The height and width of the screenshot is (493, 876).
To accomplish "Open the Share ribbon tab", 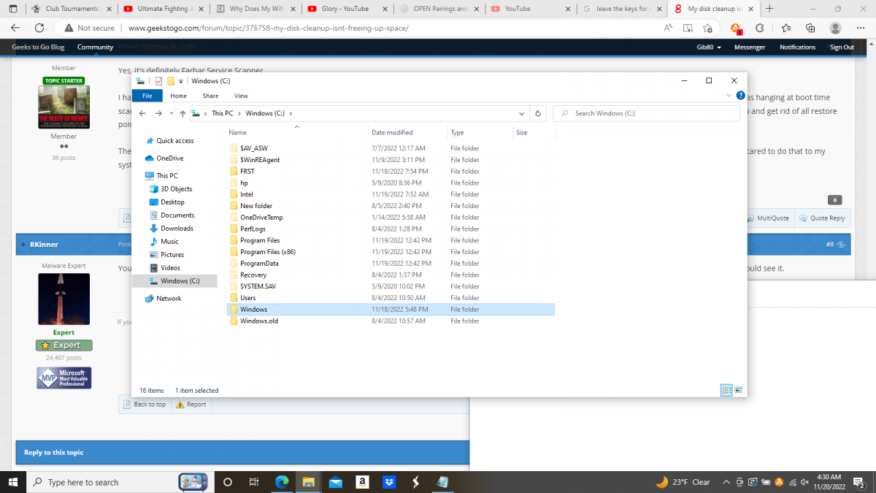I will click(210, 96).
